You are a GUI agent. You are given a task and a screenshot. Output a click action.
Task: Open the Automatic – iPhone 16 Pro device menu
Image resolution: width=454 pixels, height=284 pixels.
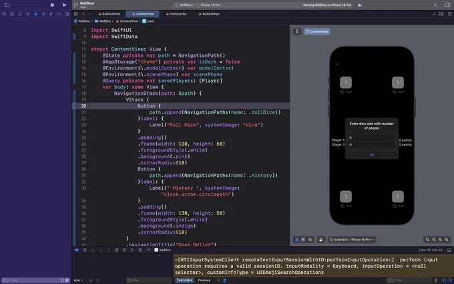tap(352, 240)
